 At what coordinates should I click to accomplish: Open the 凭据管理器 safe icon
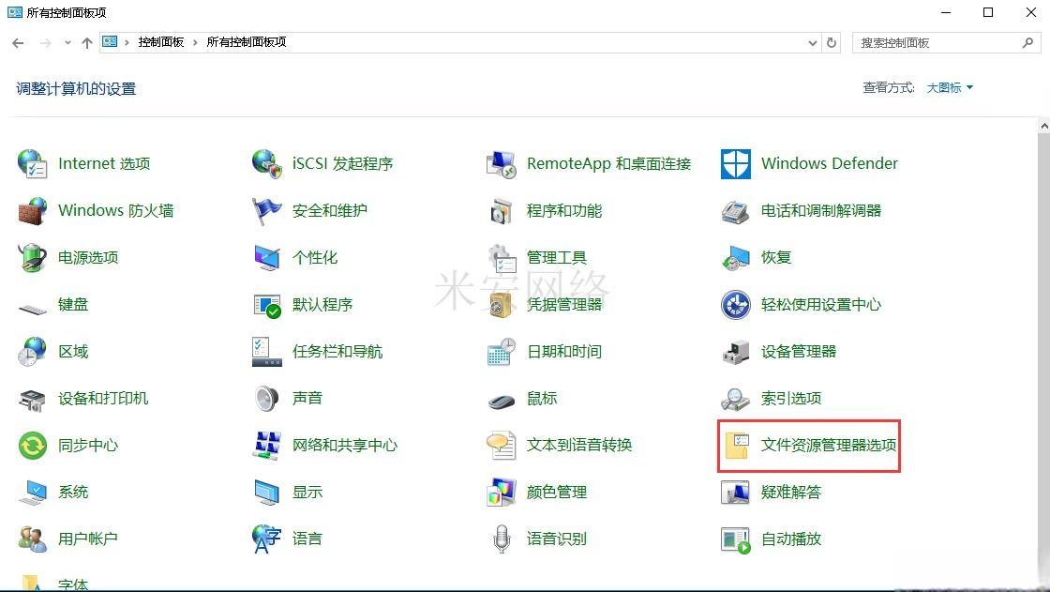coord(501,304)
